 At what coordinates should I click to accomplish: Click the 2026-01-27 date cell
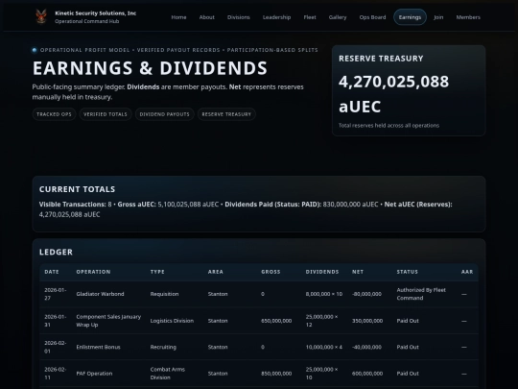[56, 294]
